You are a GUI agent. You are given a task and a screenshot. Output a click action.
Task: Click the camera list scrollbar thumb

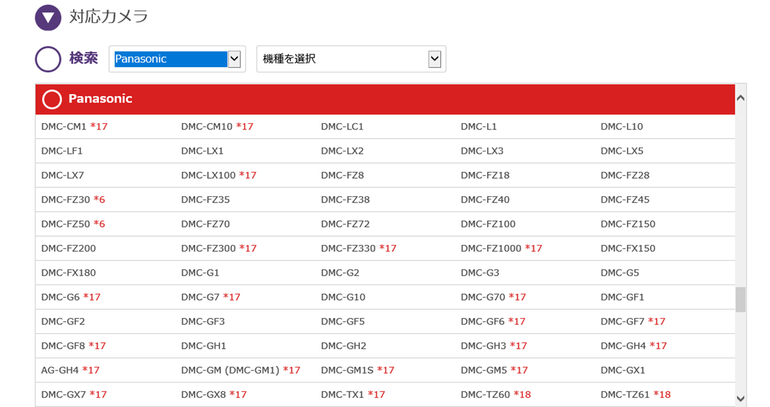coord(741,299)
